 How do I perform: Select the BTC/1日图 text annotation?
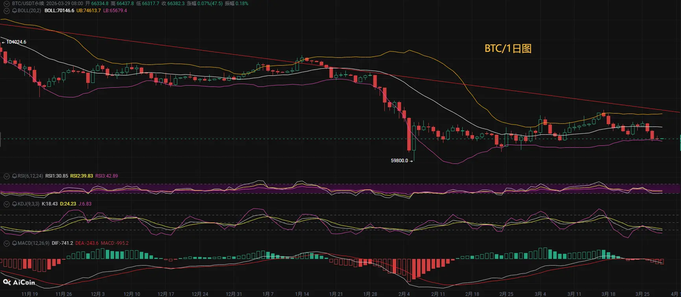[x=508, y=48]
